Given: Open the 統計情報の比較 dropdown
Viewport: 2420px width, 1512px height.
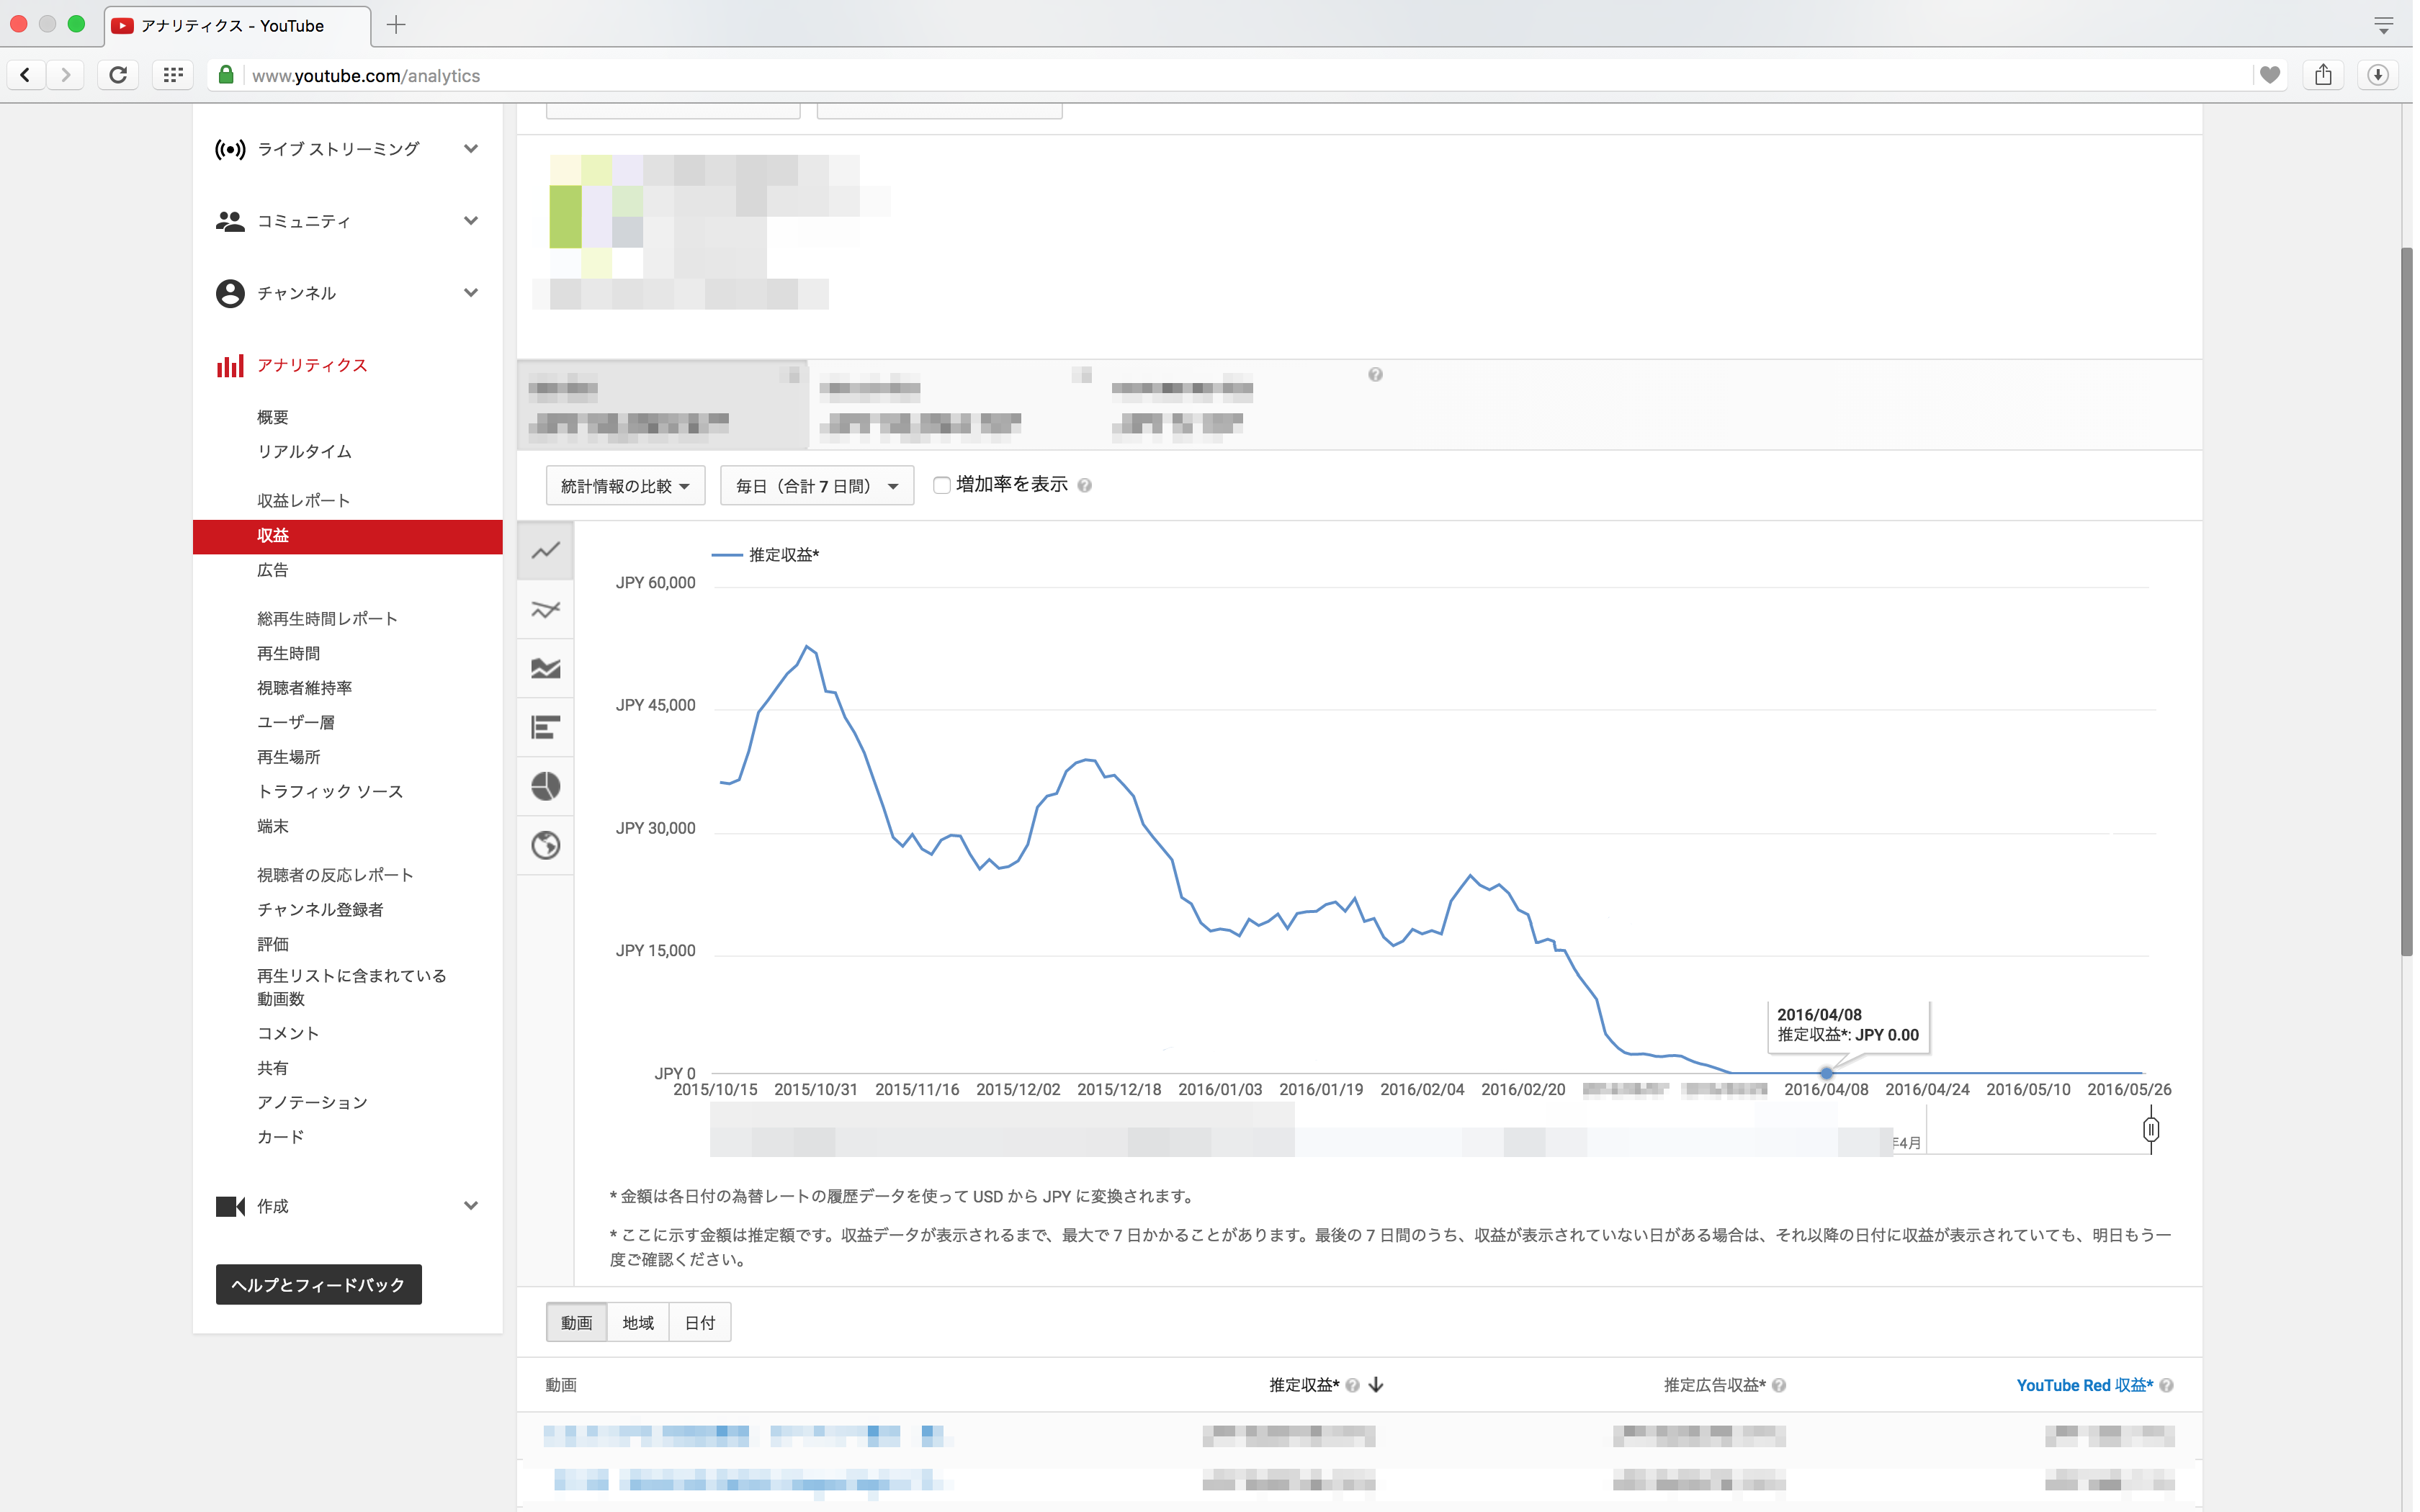Looking at the screenshot, I should tap(625, 486).
